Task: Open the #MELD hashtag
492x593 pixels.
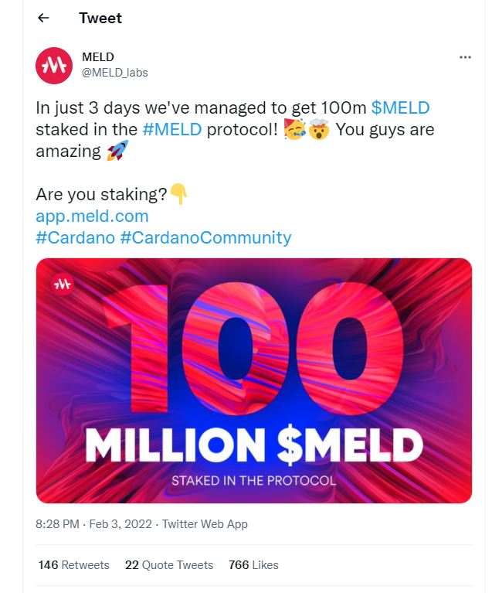Action: click(x=172, y=129)
